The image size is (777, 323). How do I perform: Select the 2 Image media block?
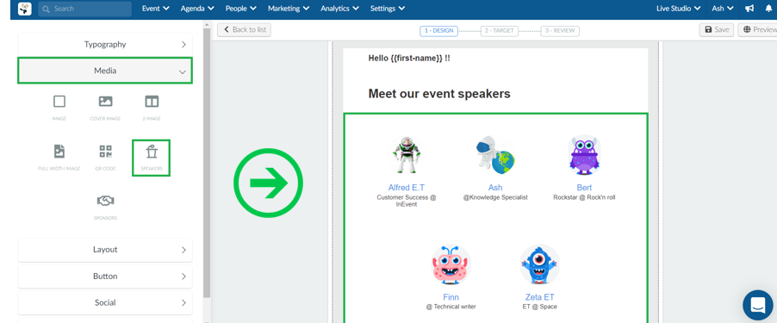[x=152, y=108]
